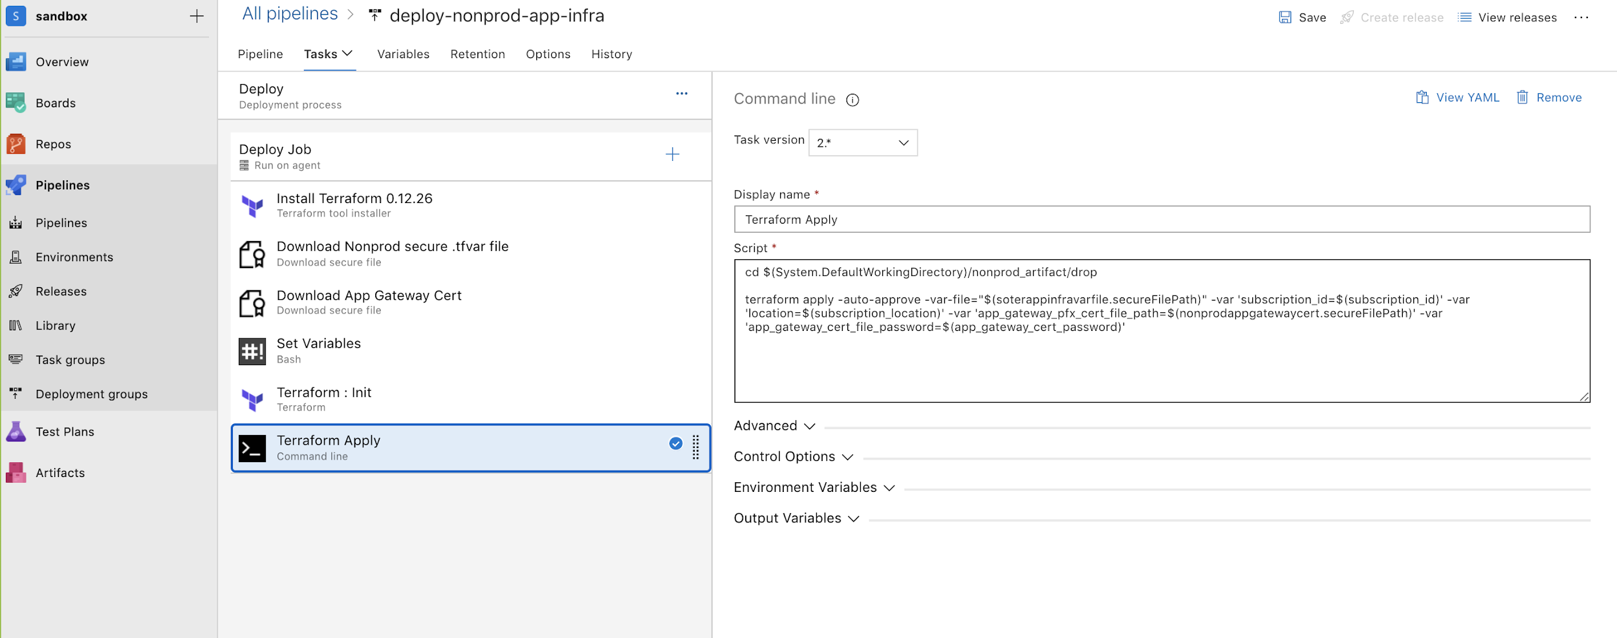Open the top-right more actions ellipsis
Viewport: 1617px width, 638px height.
click(1581, 17)
